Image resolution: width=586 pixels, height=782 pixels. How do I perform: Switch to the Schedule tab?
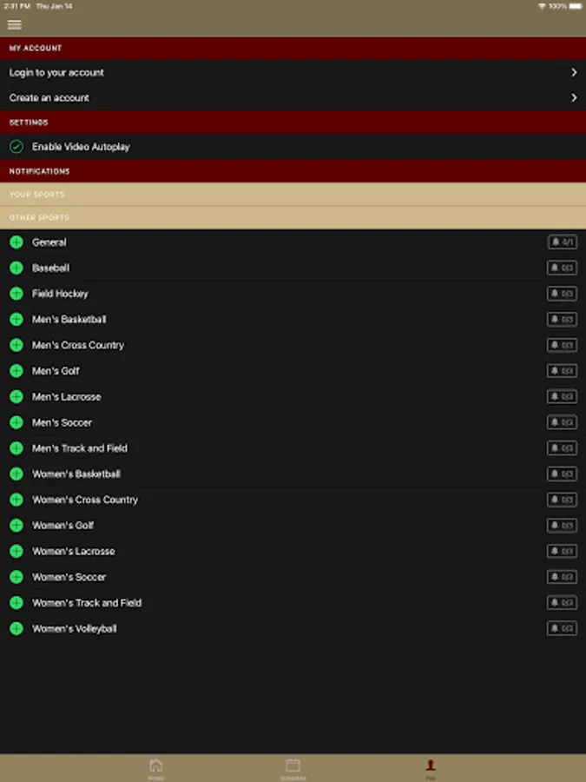(x=293, y=769)
